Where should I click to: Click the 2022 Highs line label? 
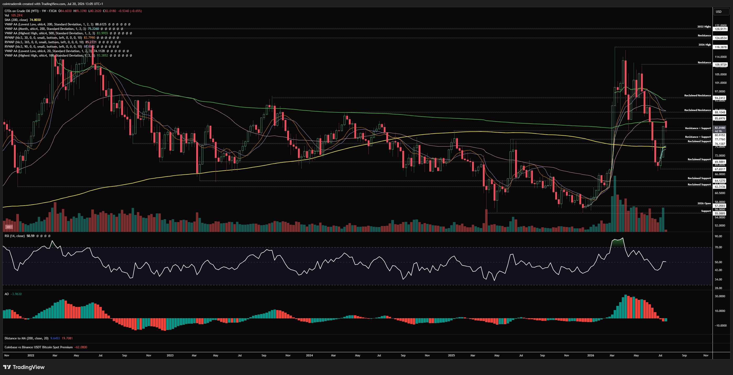[704, 27]
